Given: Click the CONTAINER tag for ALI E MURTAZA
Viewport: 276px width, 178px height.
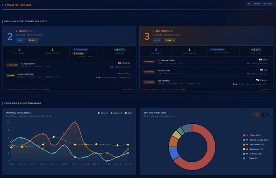Looking at the screenshot, I should coord(149,61).
